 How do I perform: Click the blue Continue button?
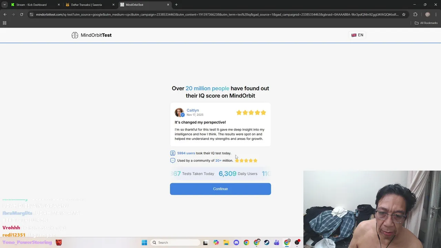pos(220,189)
